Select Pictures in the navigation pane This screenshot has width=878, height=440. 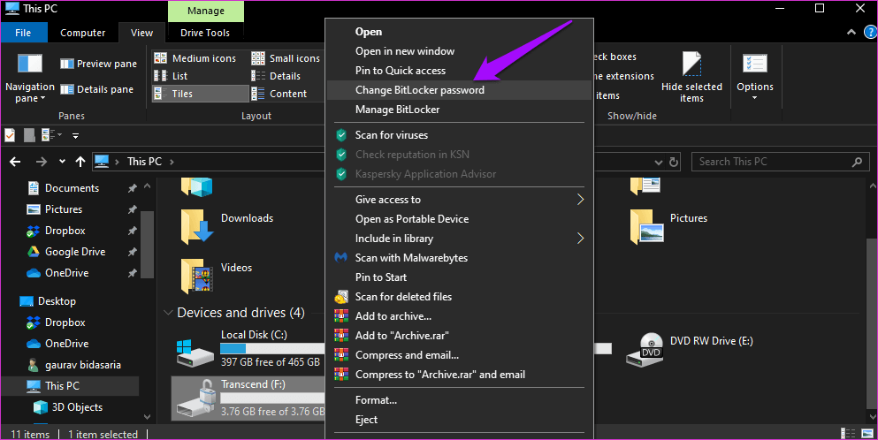(x=64, y=209)
